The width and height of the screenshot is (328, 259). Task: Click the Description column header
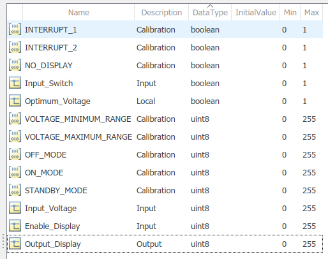click(161, 13)
